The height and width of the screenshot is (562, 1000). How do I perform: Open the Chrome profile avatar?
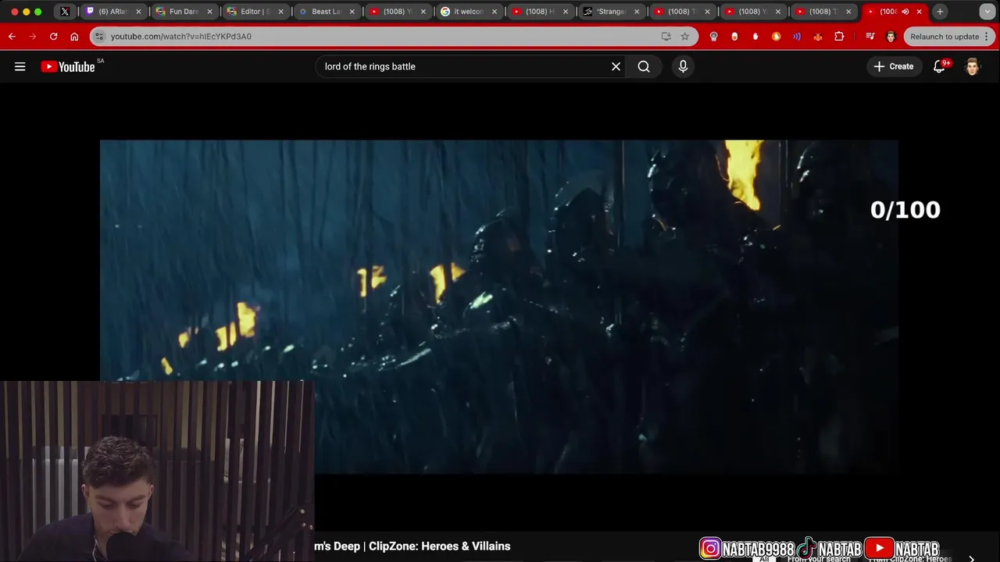891,37
